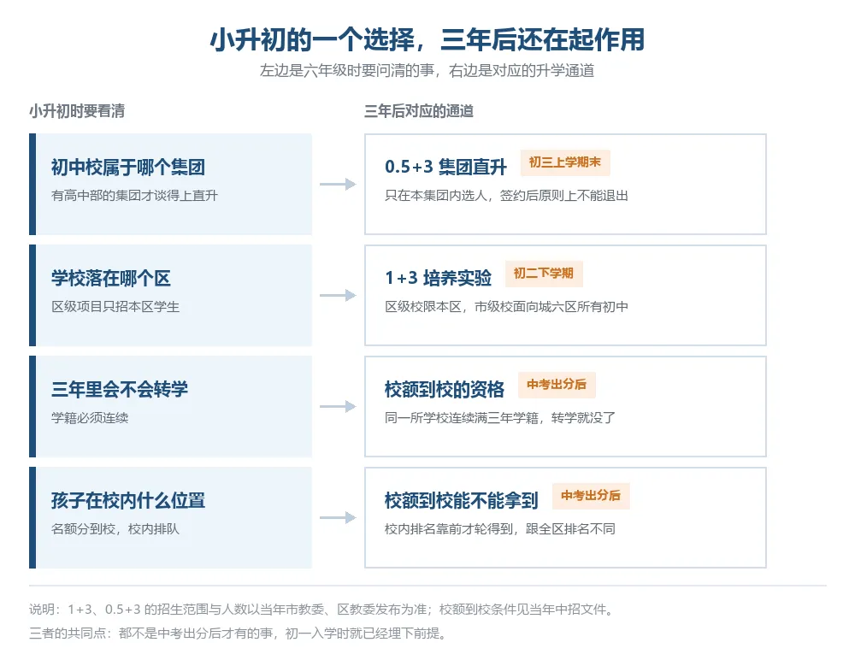This screenshot has width=855, height=660.
Task: Click the heading 初中校属于哪个集团
Action: pos(128,167)
